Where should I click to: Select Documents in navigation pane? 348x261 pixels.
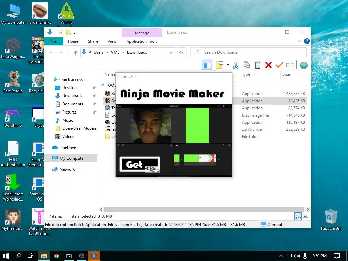click(x=72, y=104)
